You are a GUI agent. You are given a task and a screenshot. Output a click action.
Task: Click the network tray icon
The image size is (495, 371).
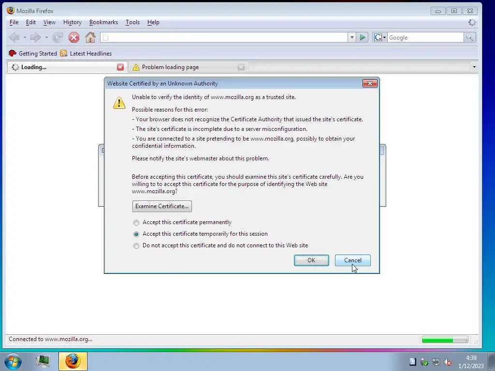(436, 362)
